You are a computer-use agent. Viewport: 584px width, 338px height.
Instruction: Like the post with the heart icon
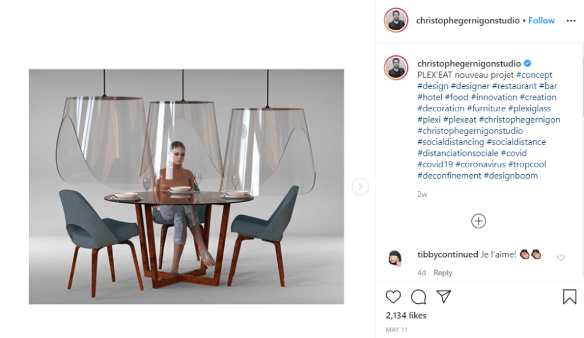point(393,297)
